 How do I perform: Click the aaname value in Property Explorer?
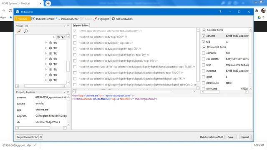tap(51, 97)
